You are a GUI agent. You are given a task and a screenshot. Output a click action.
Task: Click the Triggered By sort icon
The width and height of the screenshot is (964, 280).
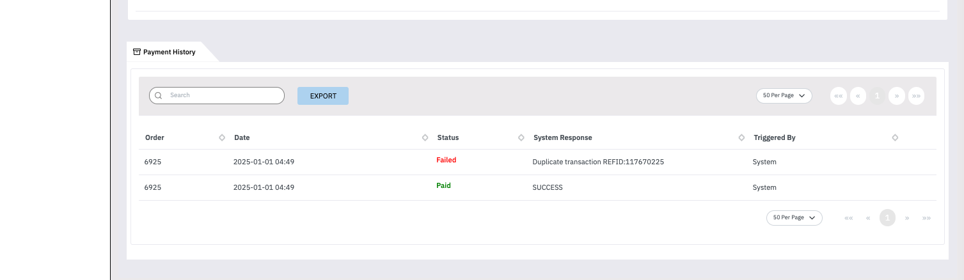[x=895, y=137]
